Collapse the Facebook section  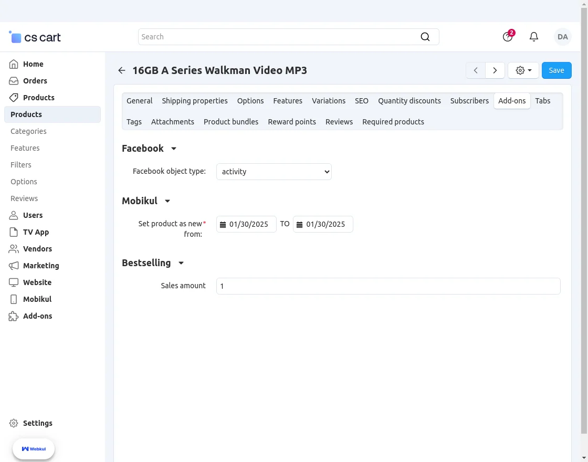tap(174, 149)
